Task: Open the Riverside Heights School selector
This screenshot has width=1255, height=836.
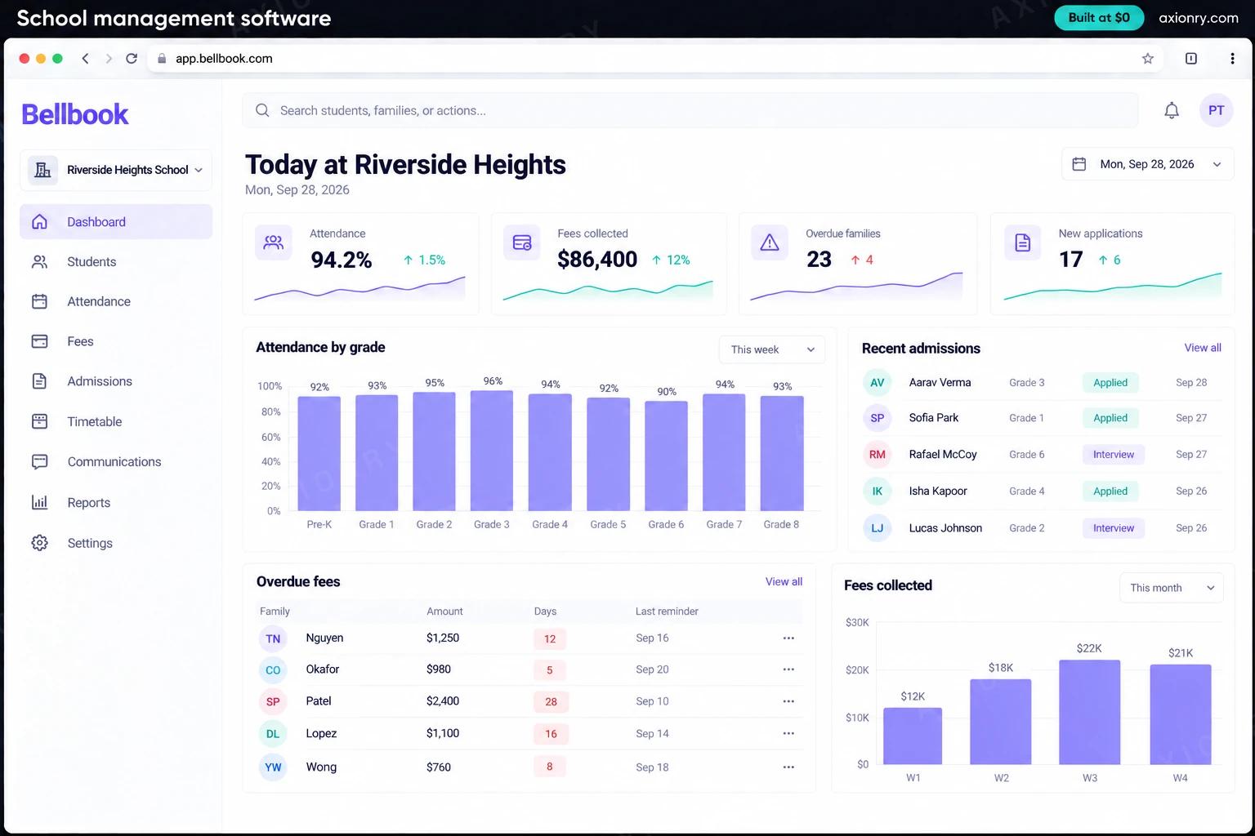Action: 116,170
